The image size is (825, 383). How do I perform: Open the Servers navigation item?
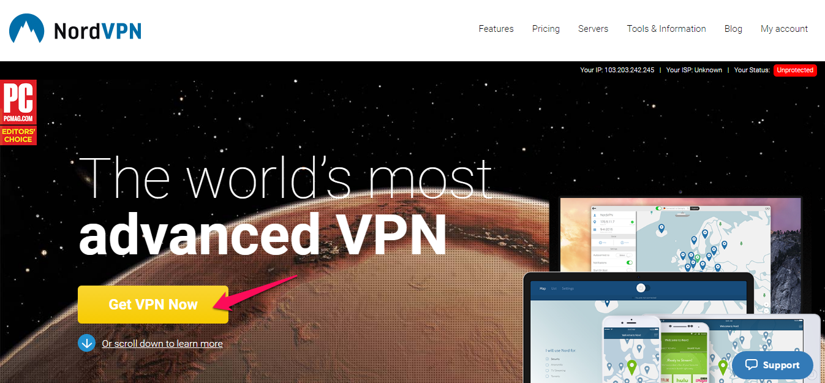[593, 29]
